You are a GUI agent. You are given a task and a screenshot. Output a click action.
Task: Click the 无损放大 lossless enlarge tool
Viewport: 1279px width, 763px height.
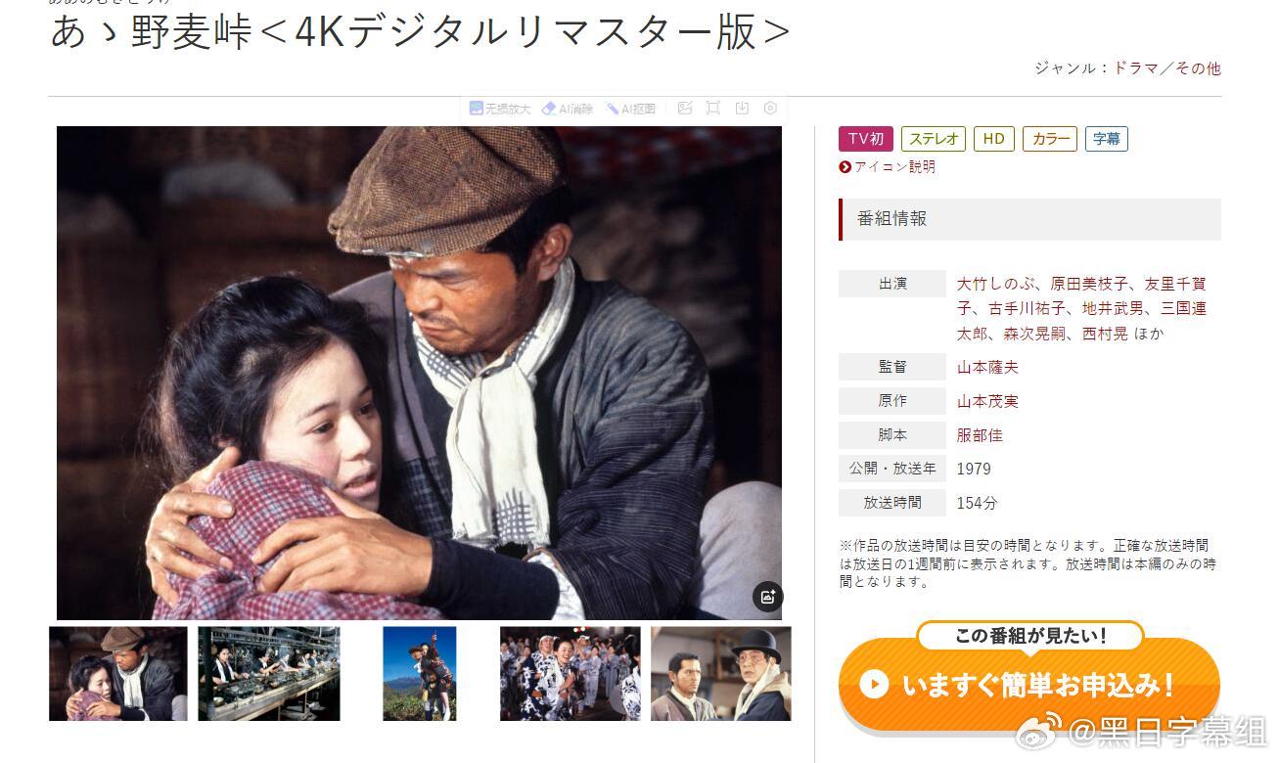click(x=500, y=109)
